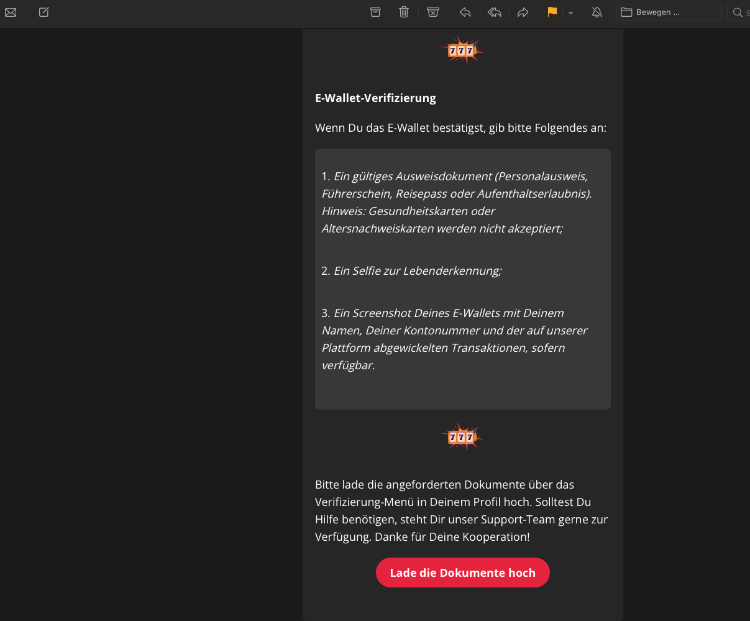Click the "E-Wallet-Verifizierung" heading
Image resolution: width=750 pixels, height=621 pixels.
tap(375, 98)
